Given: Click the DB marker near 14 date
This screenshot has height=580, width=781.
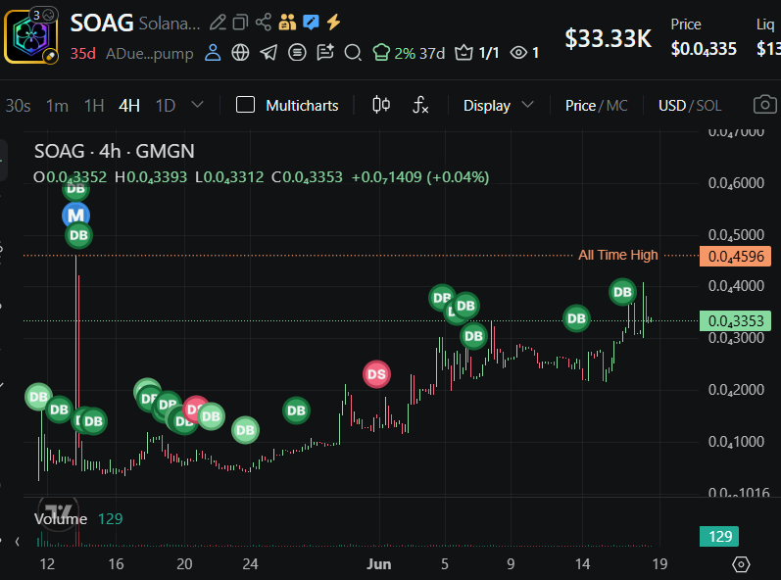Looking at the screenshot, I should 576,318.
